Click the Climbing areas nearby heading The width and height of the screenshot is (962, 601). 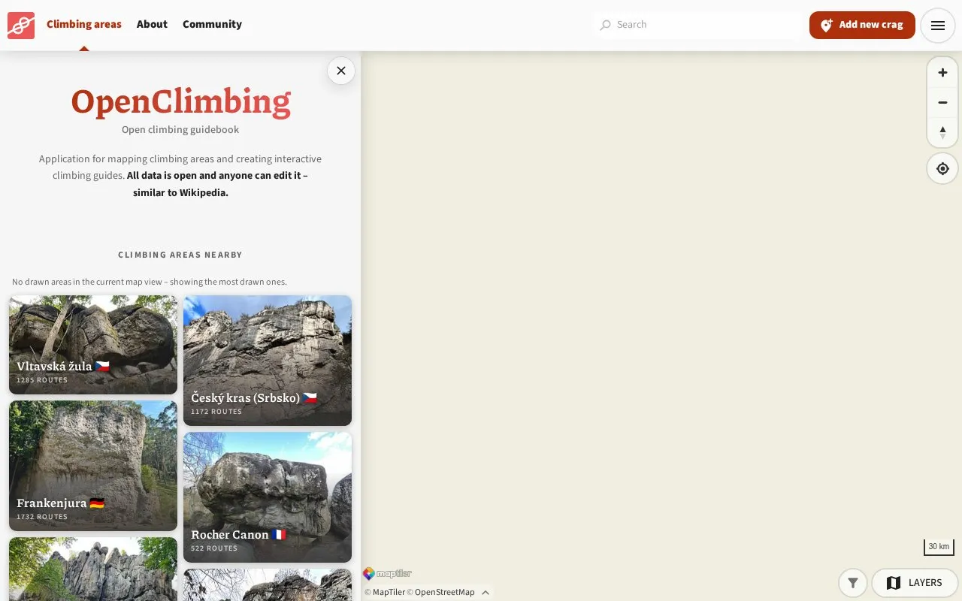click(x=180, y=255)
